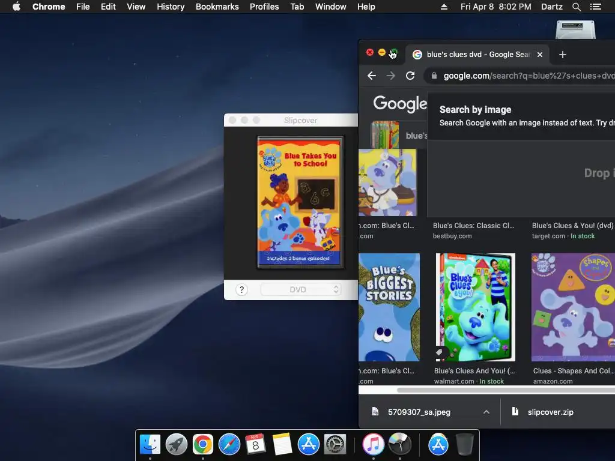This screenshot has height=461, width=615.
Task: Open a new Chrome tab
Action: (562, 55)
